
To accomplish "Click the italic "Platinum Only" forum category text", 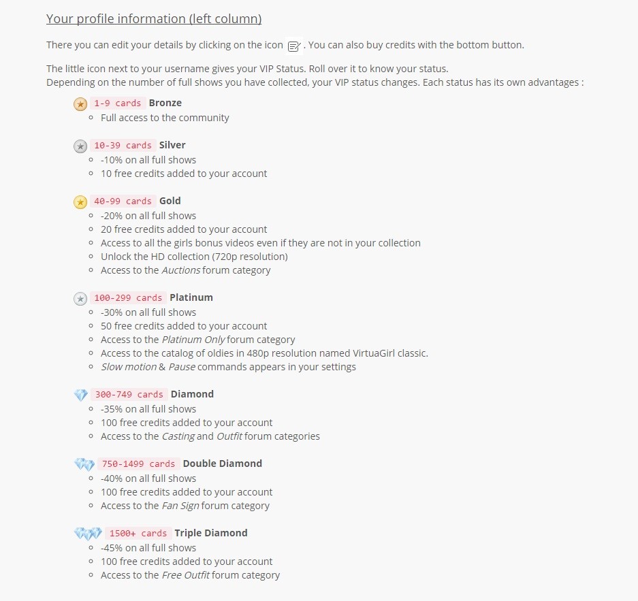I will [x=193, y=340].
